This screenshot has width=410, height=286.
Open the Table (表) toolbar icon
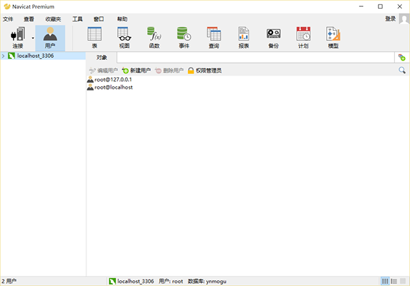95,38
